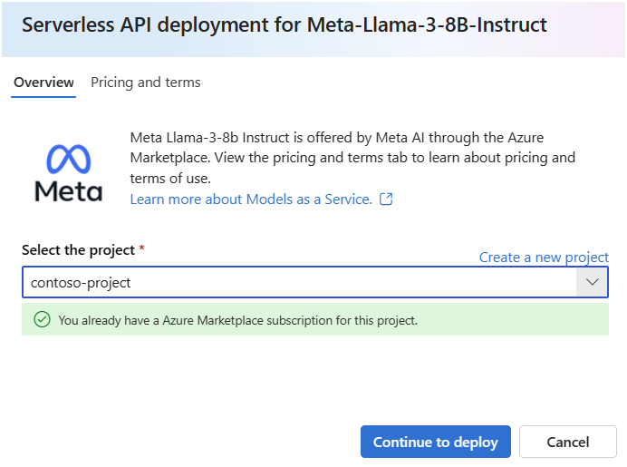Open the contoso-project combo box

299,282
